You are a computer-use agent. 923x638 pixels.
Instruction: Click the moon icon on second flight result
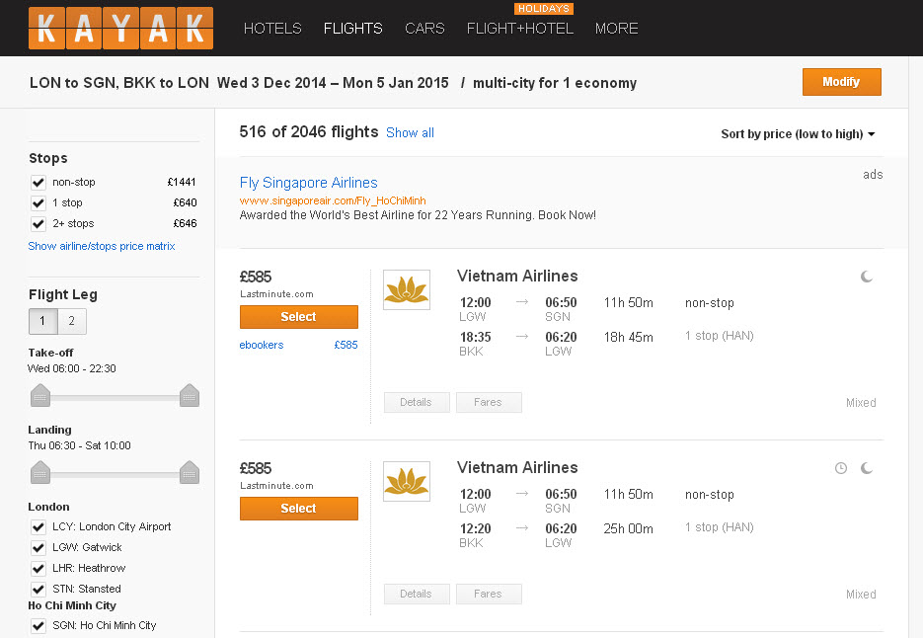pos(866,468)
